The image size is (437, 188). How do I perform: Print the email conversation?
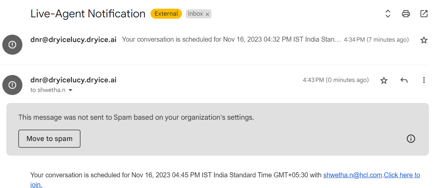[x=406, y=14]
